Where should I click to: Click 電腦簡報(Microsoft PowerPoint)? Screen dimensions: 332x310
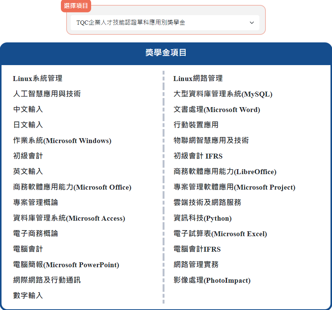[66, 265]
